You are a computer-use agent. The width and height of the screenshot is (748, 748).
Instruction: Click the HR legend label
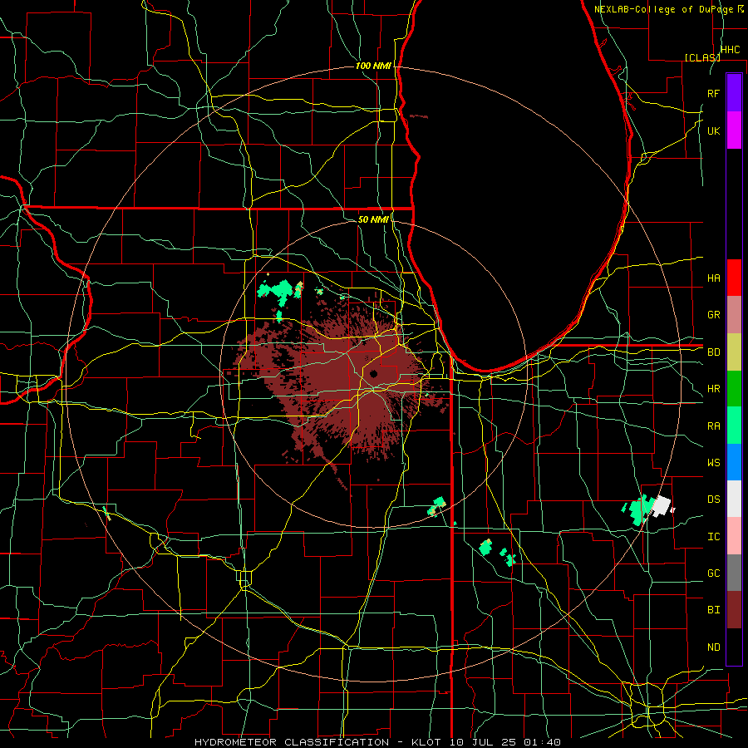click(x=714, y=389)
